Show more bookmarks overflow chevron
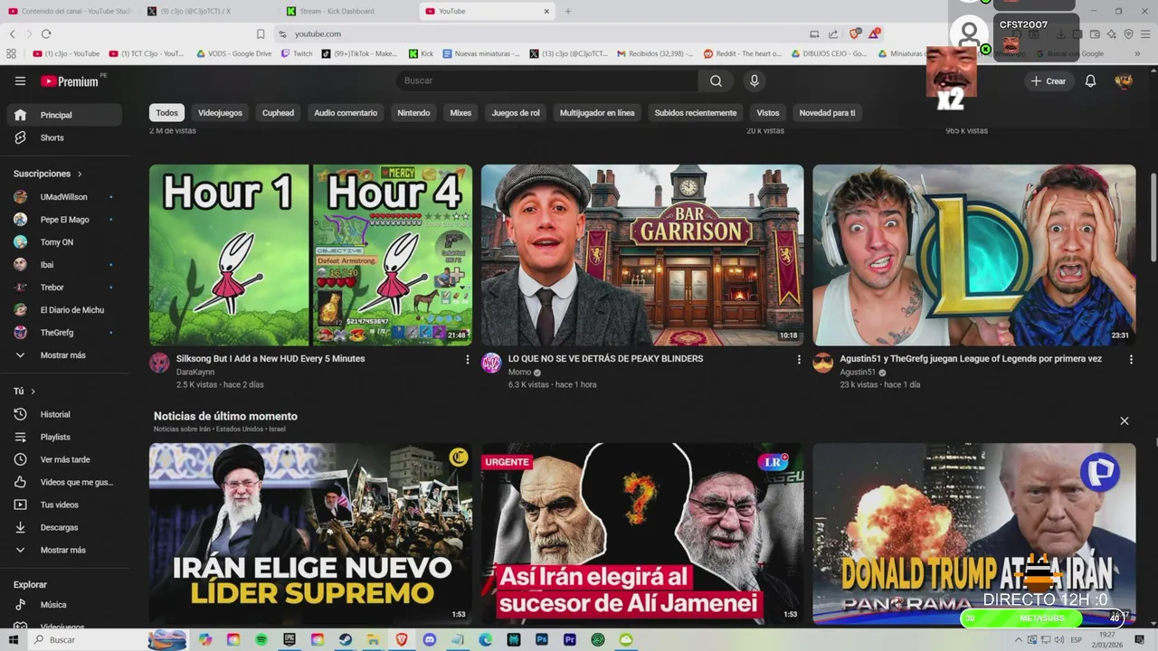 pyautogui.click(x=1138, y=53)
